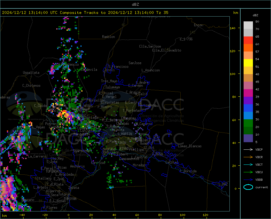Click the Potrerillos label
This screenshot has width=271, height=219.
tap(55, 124)
